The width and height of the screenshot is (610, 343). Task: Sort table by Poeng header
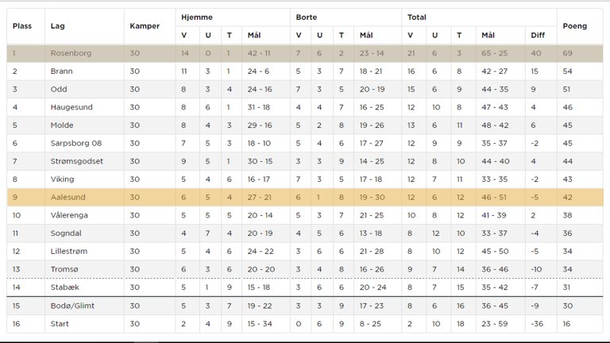pos(574,26)
